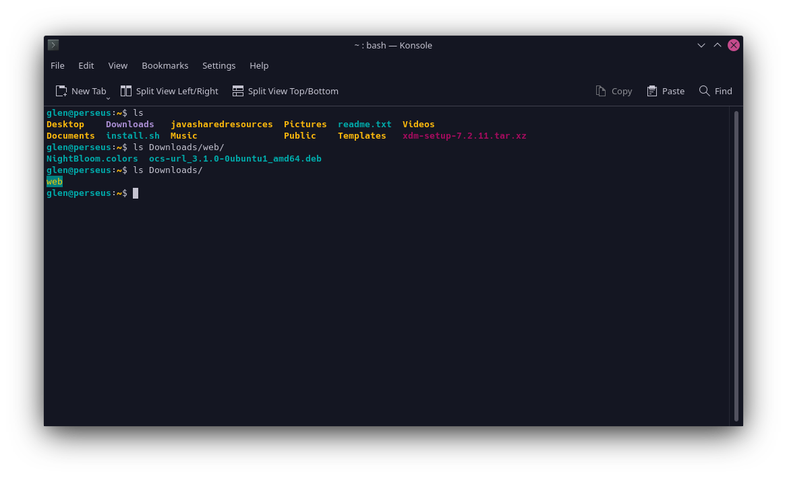
Task: Click the Copy icon in toolbar
Action: point(601,91)
